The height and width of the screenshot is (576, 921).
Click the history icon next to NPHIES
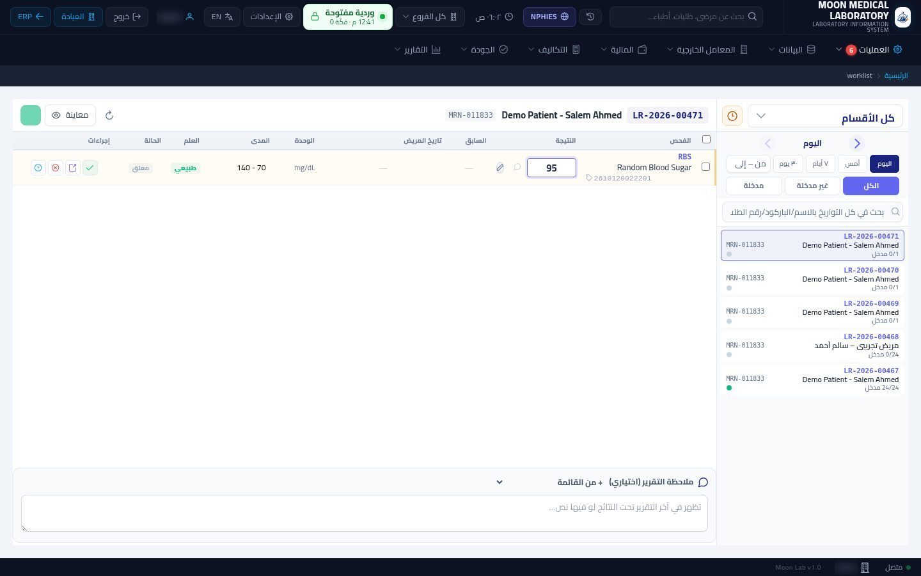pos(590,17)
